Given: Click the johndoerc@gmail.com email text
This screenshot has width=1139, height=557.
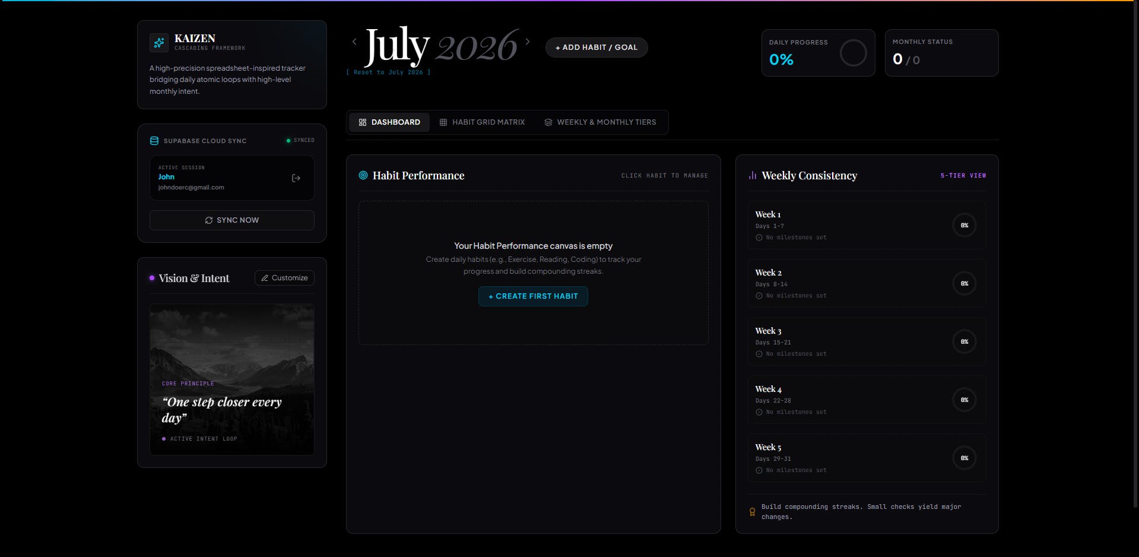Looking at the screenshot, I should click(x=191, y=188).
